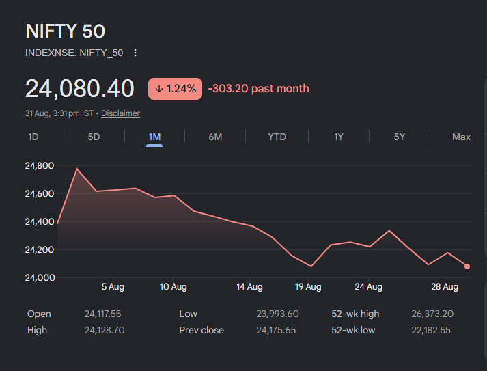Click the Open value 24,117.55
Viewport: 487px width, 371px height.
tap(102, 314)
